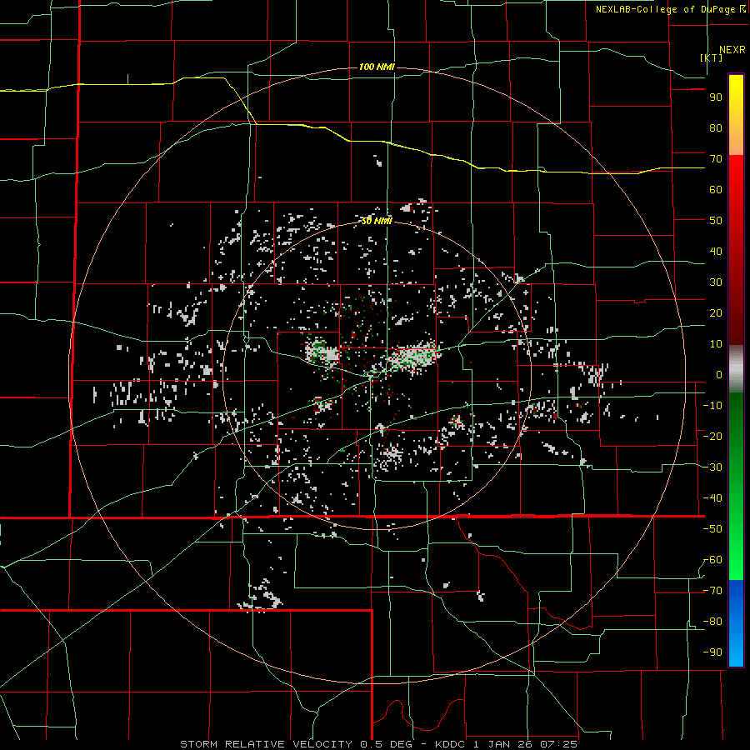Click the -60 value on velocity scale
This screenshot has height=750, width=750.
click(712, 560)
